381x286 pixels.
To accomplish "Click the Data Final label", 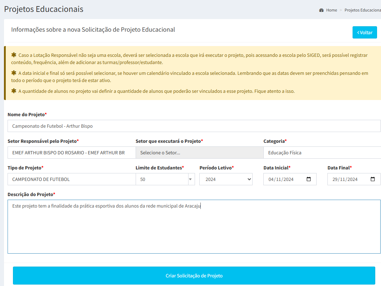I will [340, 168].
